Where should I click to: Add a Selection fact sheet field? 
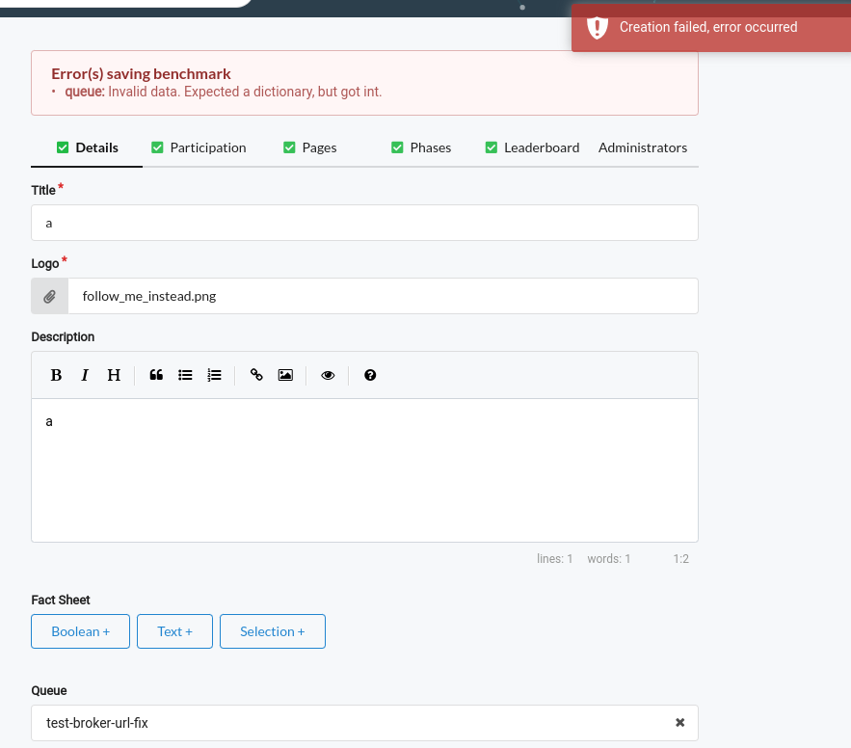(273, 631)
